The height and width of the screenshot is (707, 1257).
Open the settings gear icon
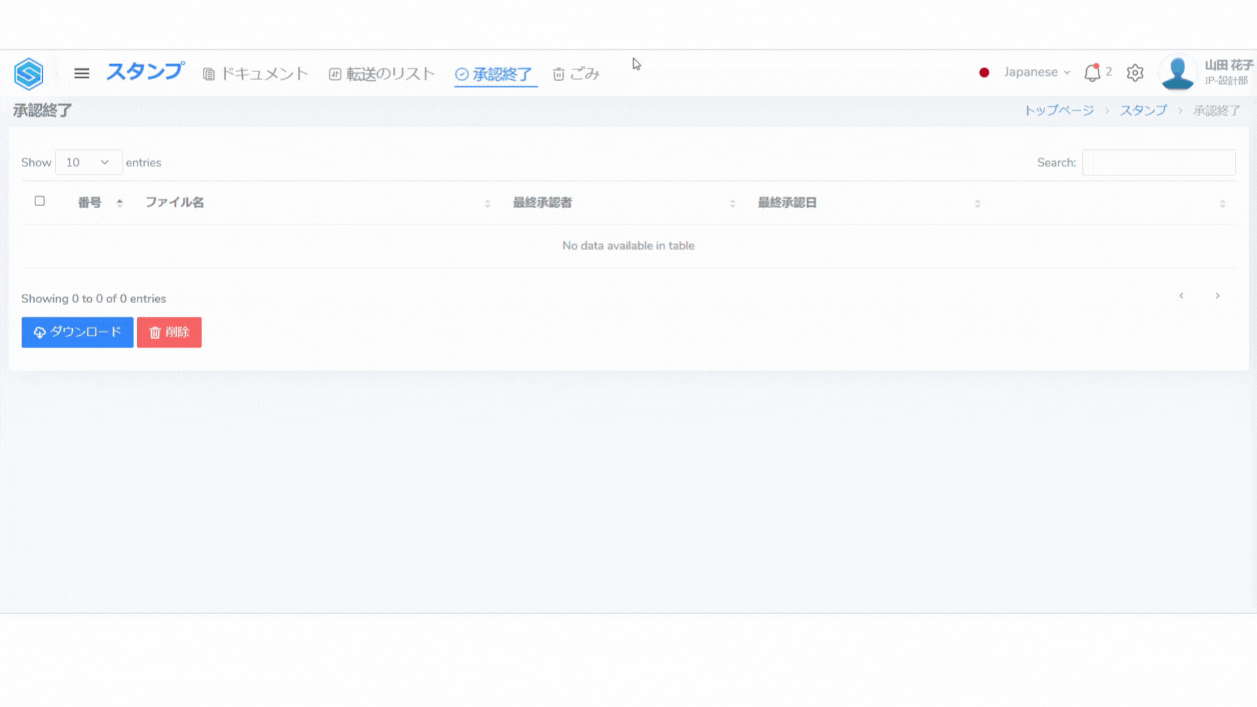point(1135,73)
